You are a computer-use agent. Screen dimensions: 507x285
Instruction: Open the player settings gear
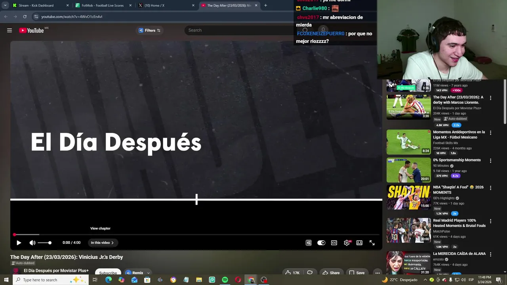pos(347,243)
